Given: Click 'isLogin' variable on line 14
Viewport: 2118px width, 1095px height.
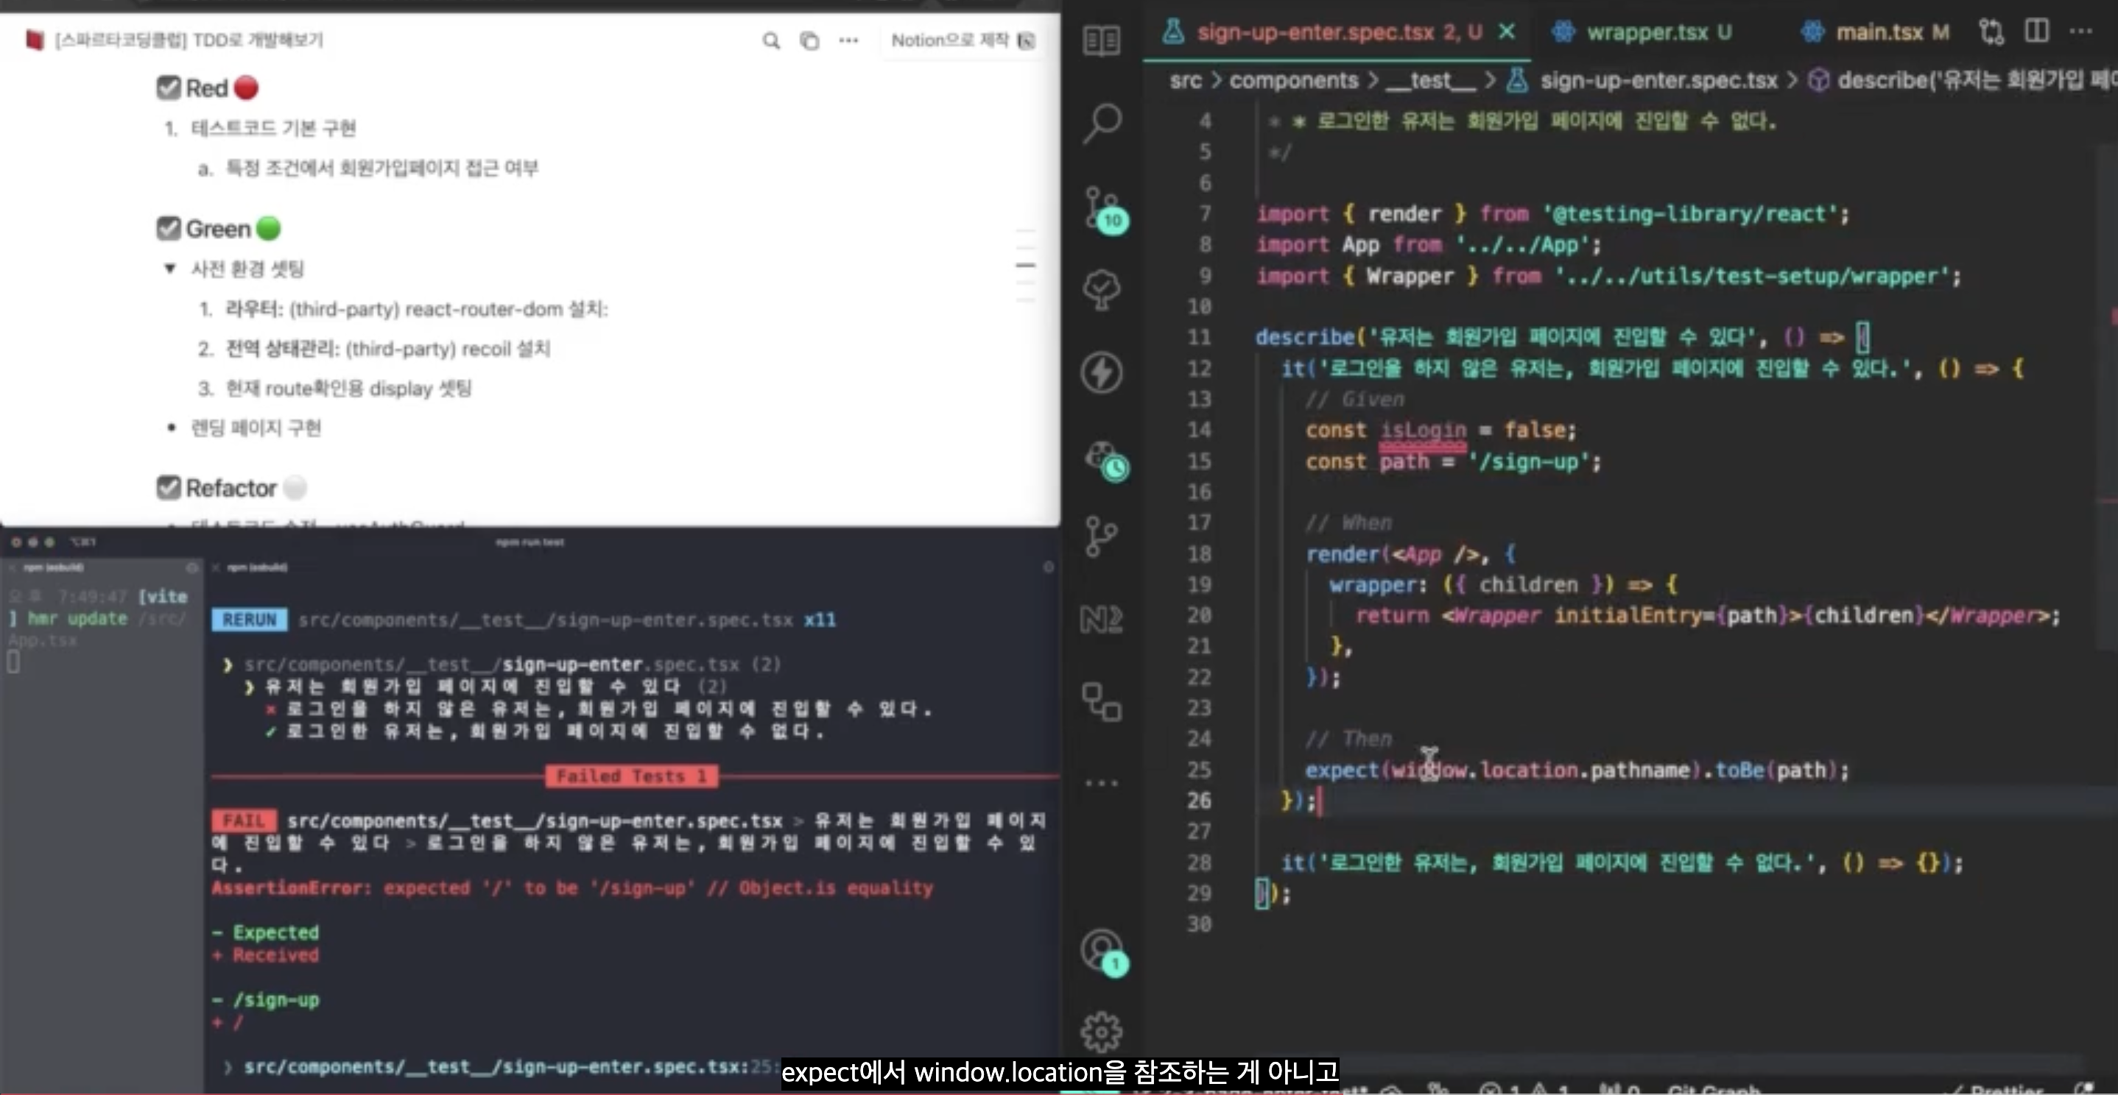Looking at the screenshot, I should [x=1422, y=430].
